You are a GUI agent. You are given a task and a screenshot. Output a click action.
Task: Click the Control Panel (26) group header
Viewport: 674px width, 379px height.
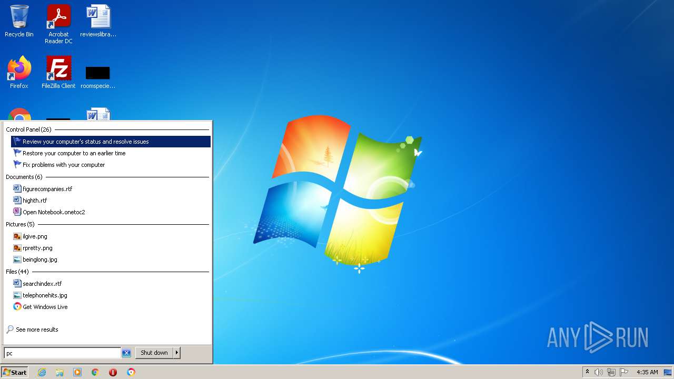pyautogui.click(x=28, y=129)
